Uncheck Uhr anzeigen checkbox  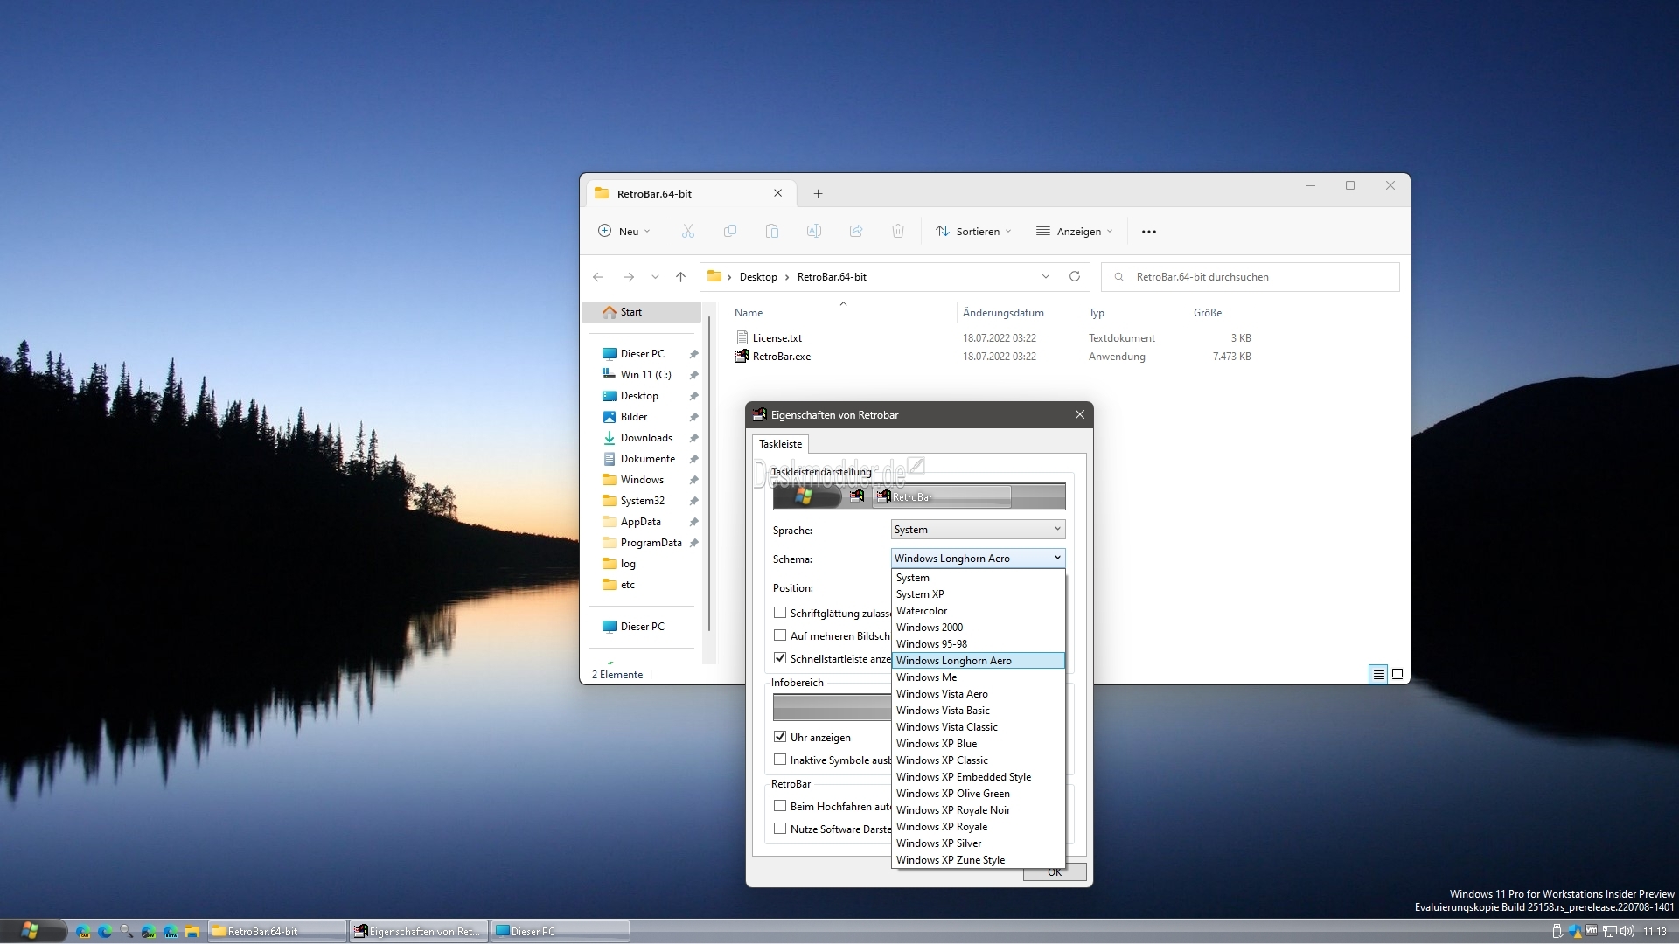[780, 737]
